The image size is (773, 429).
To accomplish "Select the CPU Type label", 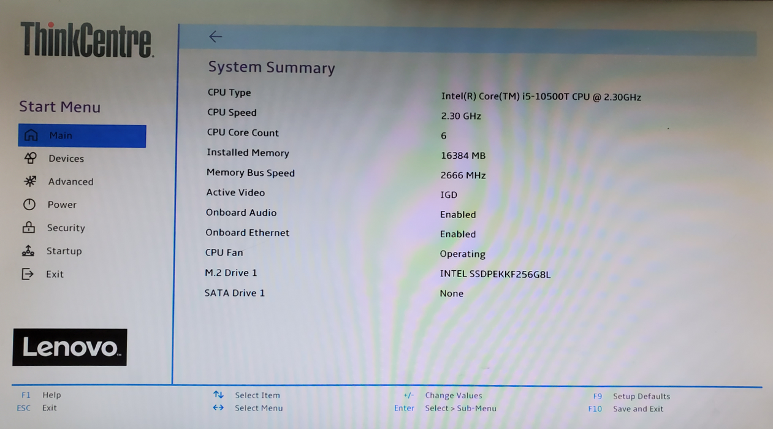I will click(x=229, y=93).
